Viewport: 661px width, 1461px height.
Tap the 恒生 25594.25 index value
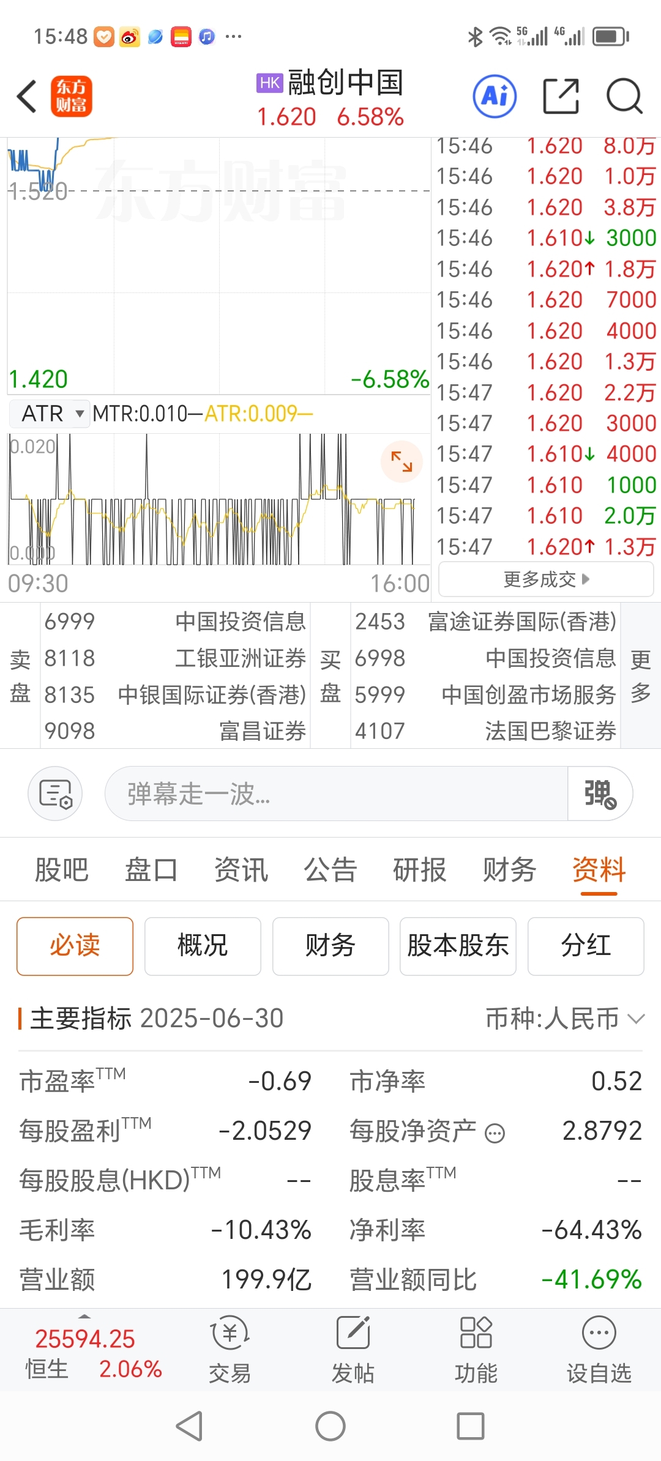[x=85, y=1339]
